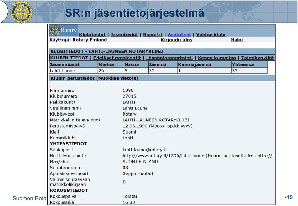The height and width of the screenshot is (206, 298).
Task: Go to Valitse klubi
Action: (x=211, y=34)
